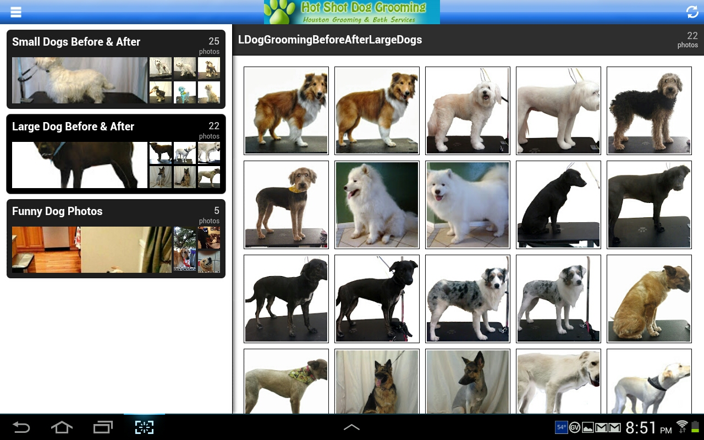Open the standing white Samoyed photo
The height and width of the screenshot is (440, 704).
tap(468, 205)
